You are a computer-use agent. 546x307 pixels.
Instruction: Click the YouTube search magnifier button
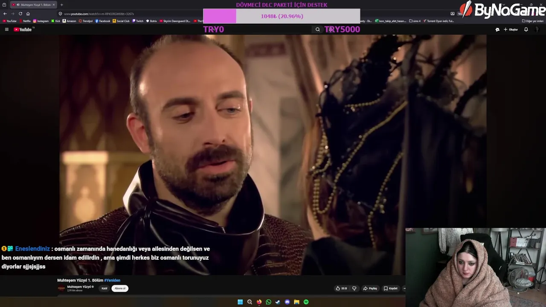point(317,29)
